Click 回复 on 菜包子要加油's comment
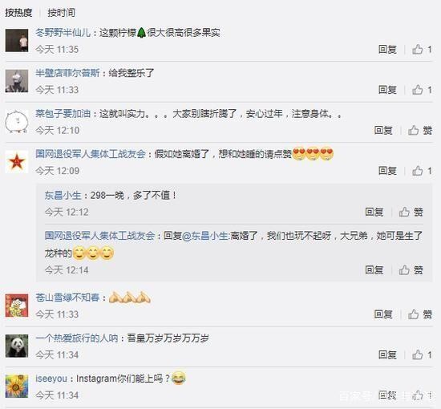The image size is (441, 409). click(383, 130)
